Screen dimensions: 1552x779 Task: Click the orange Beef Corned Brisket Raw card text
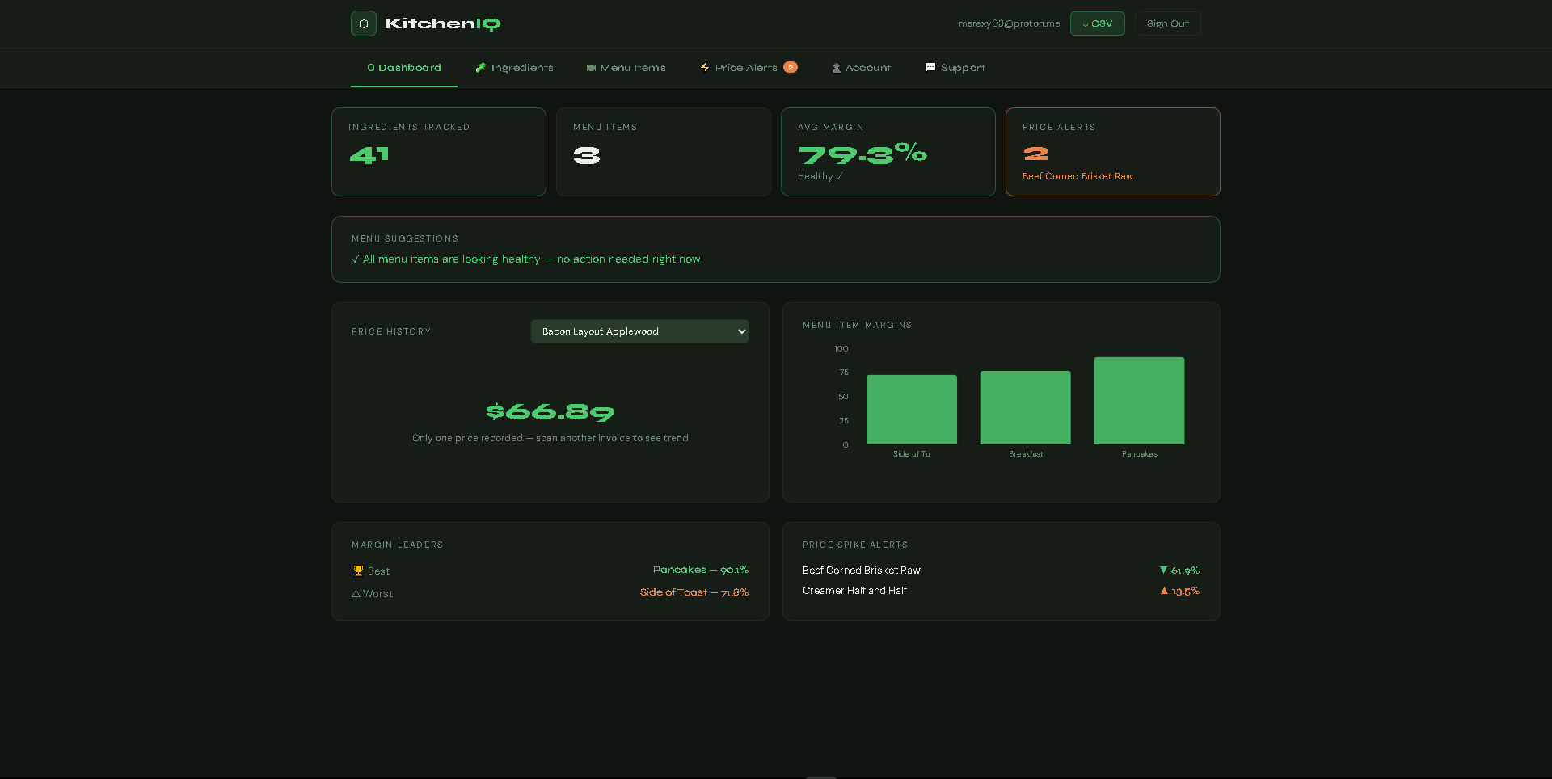[1078, 176]
